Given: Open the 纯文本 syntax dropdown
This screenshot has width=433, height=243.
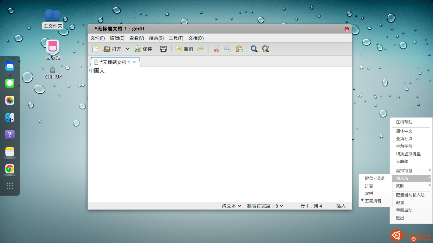Looking at the screenshot, I should [x=231, y=206].
